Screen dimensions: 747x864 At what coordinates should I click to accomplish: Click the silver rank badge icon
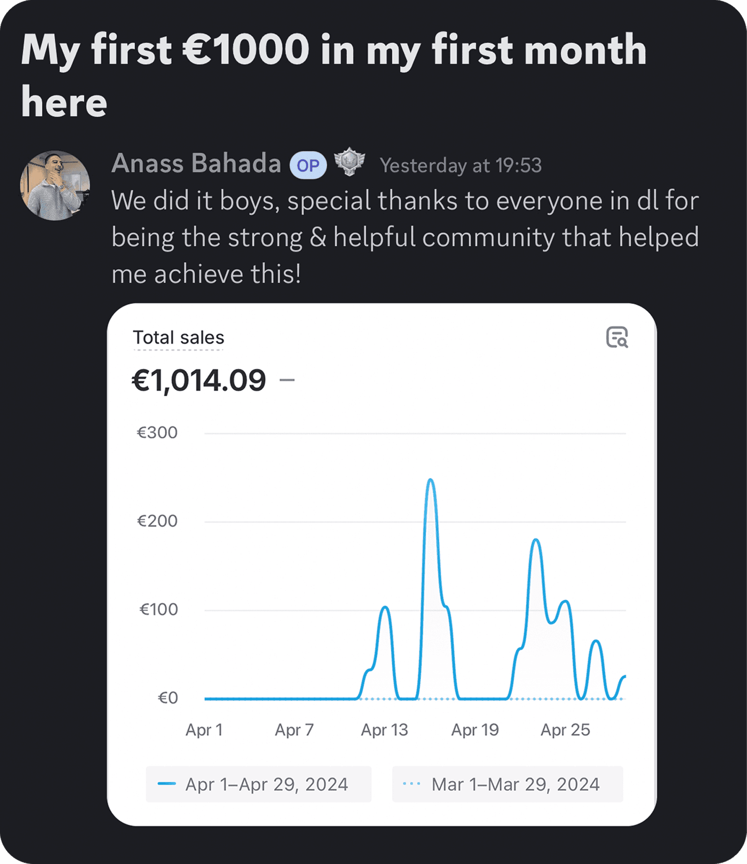349,162
